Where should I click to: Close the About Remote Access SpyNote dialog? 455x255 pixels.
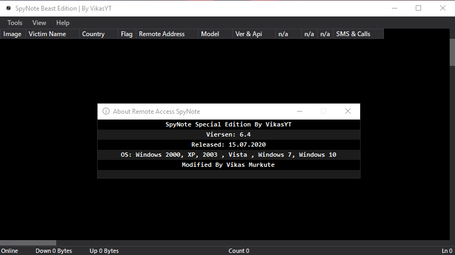[x=348, y=111]
